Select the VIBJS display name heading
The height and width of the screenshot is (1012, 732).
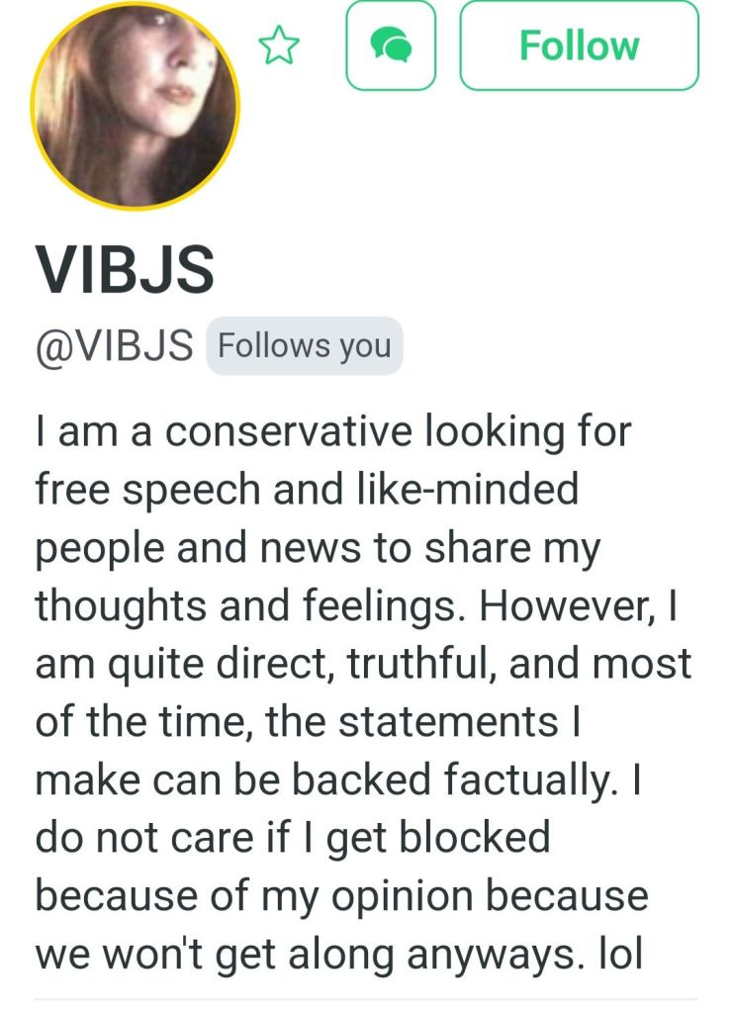point(125,270)
